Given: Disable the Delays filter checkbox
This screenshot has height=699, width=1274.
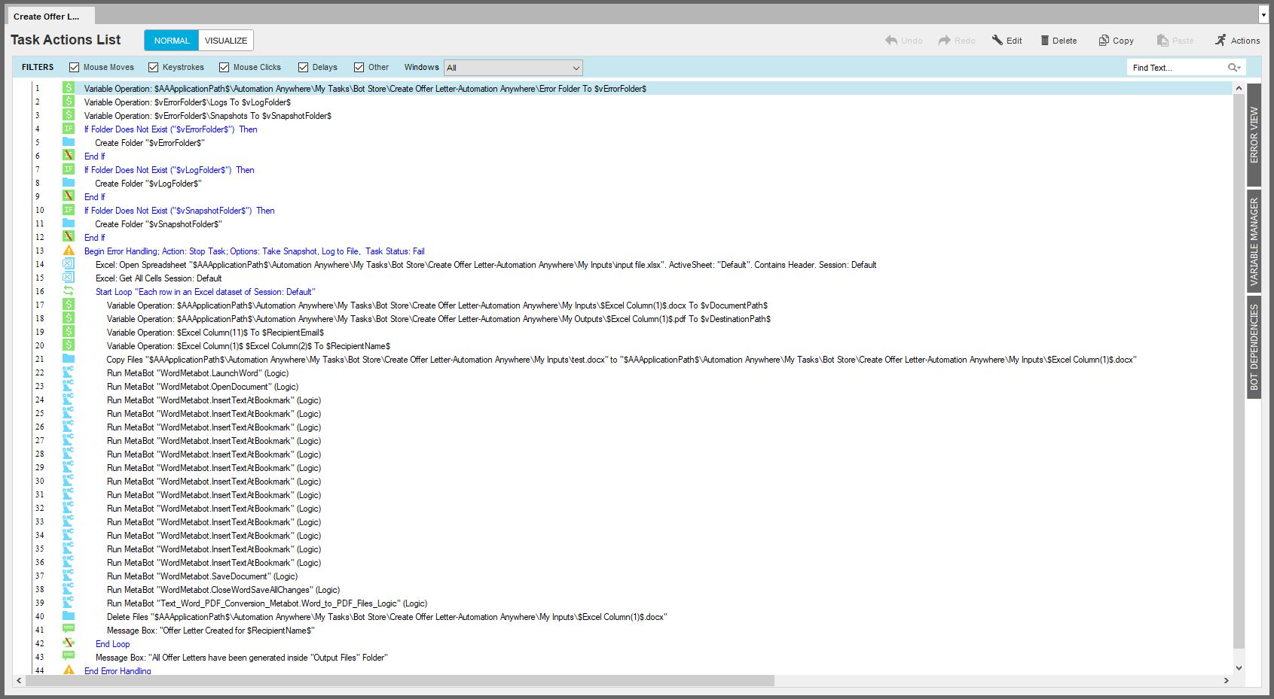Looking at the screenshot, I should point(304,68).
